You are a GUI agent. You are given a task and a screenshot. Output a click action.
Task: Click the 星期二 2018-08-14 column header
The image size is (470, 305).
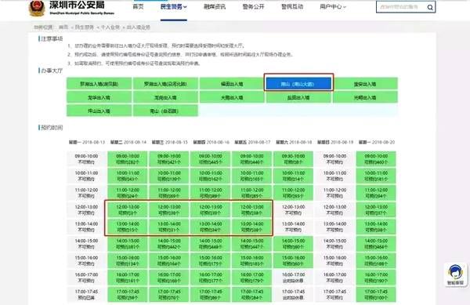[128, 142]
